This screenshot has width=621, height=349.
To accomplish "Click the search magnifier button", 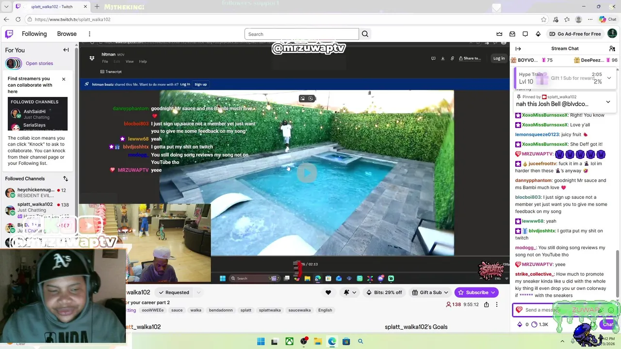I will coord(365,34).
